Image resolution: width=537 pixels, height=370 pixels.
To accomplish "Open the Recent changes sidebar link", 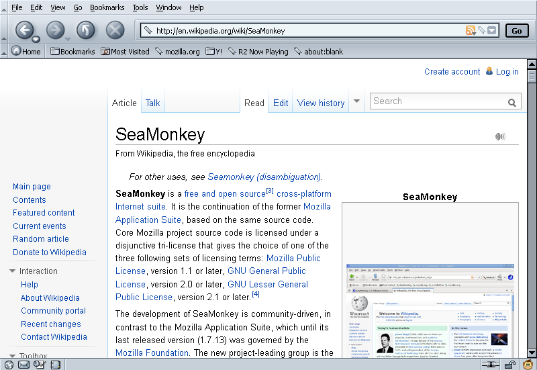I will 51,324.
